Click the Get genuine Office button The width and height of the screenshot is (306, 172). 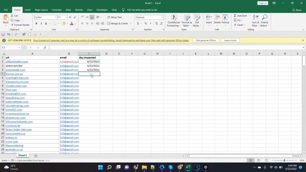click(206, 40)
